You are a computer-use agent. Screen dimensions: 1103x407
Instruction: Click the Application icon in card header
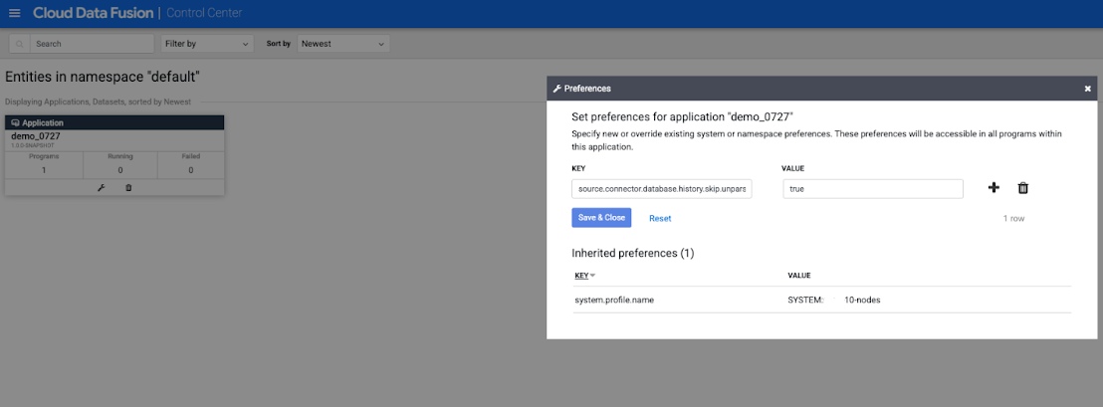click(x=15, y=122)
